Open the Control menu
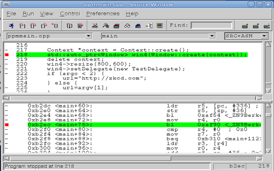The height and width of the screenshot is (171, 274). click(x=70, y=14)
